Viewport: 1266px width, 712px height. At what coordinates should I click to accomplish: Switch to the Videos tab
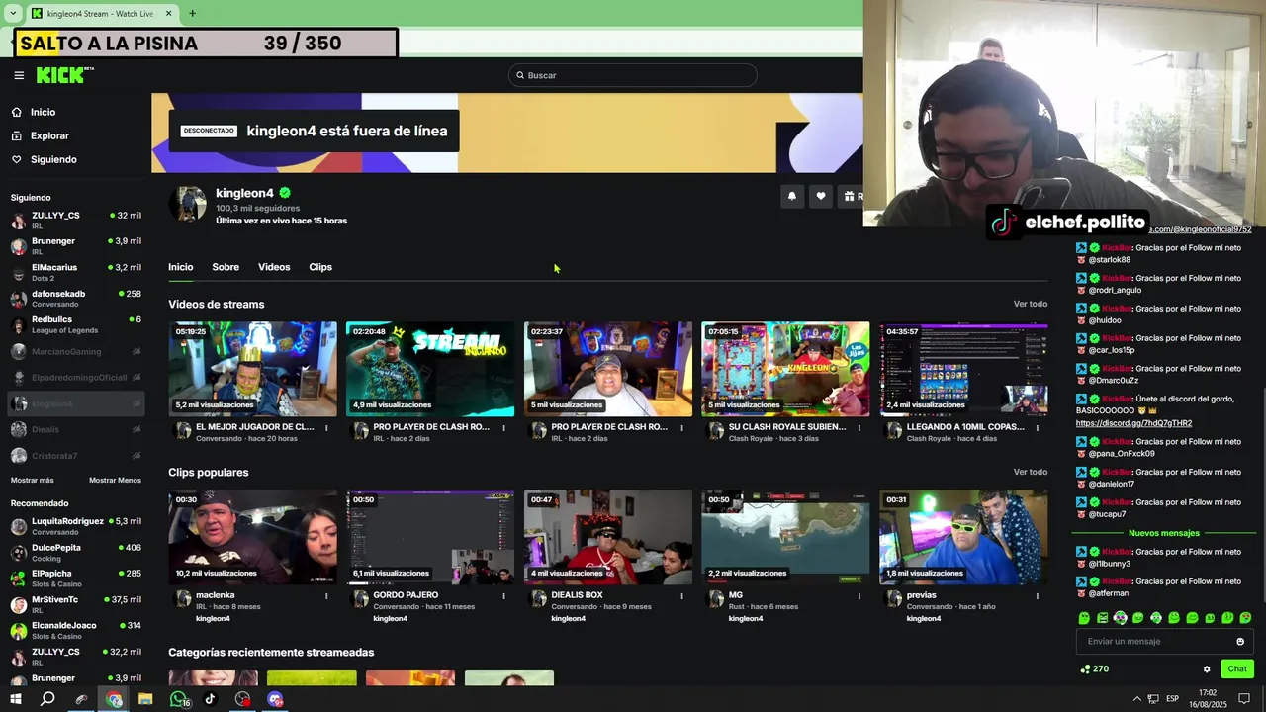click(x=274, y=267)
